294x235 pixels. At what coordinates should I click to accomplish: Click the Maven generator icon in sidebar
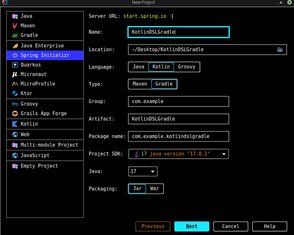pos(15,25)
